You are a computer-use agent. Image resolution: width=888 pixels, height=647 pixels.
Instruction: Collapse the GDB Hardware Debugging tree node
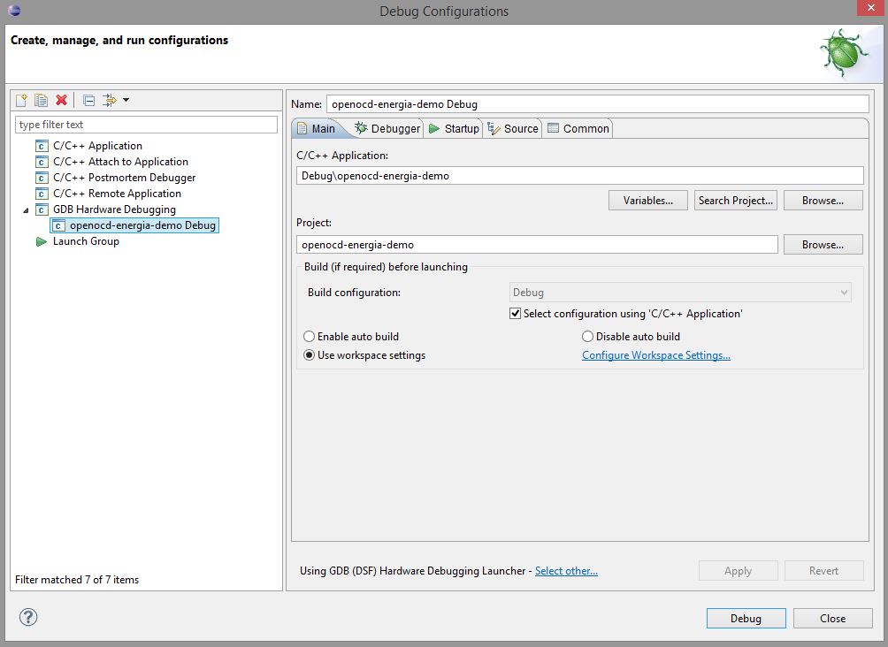26,210
